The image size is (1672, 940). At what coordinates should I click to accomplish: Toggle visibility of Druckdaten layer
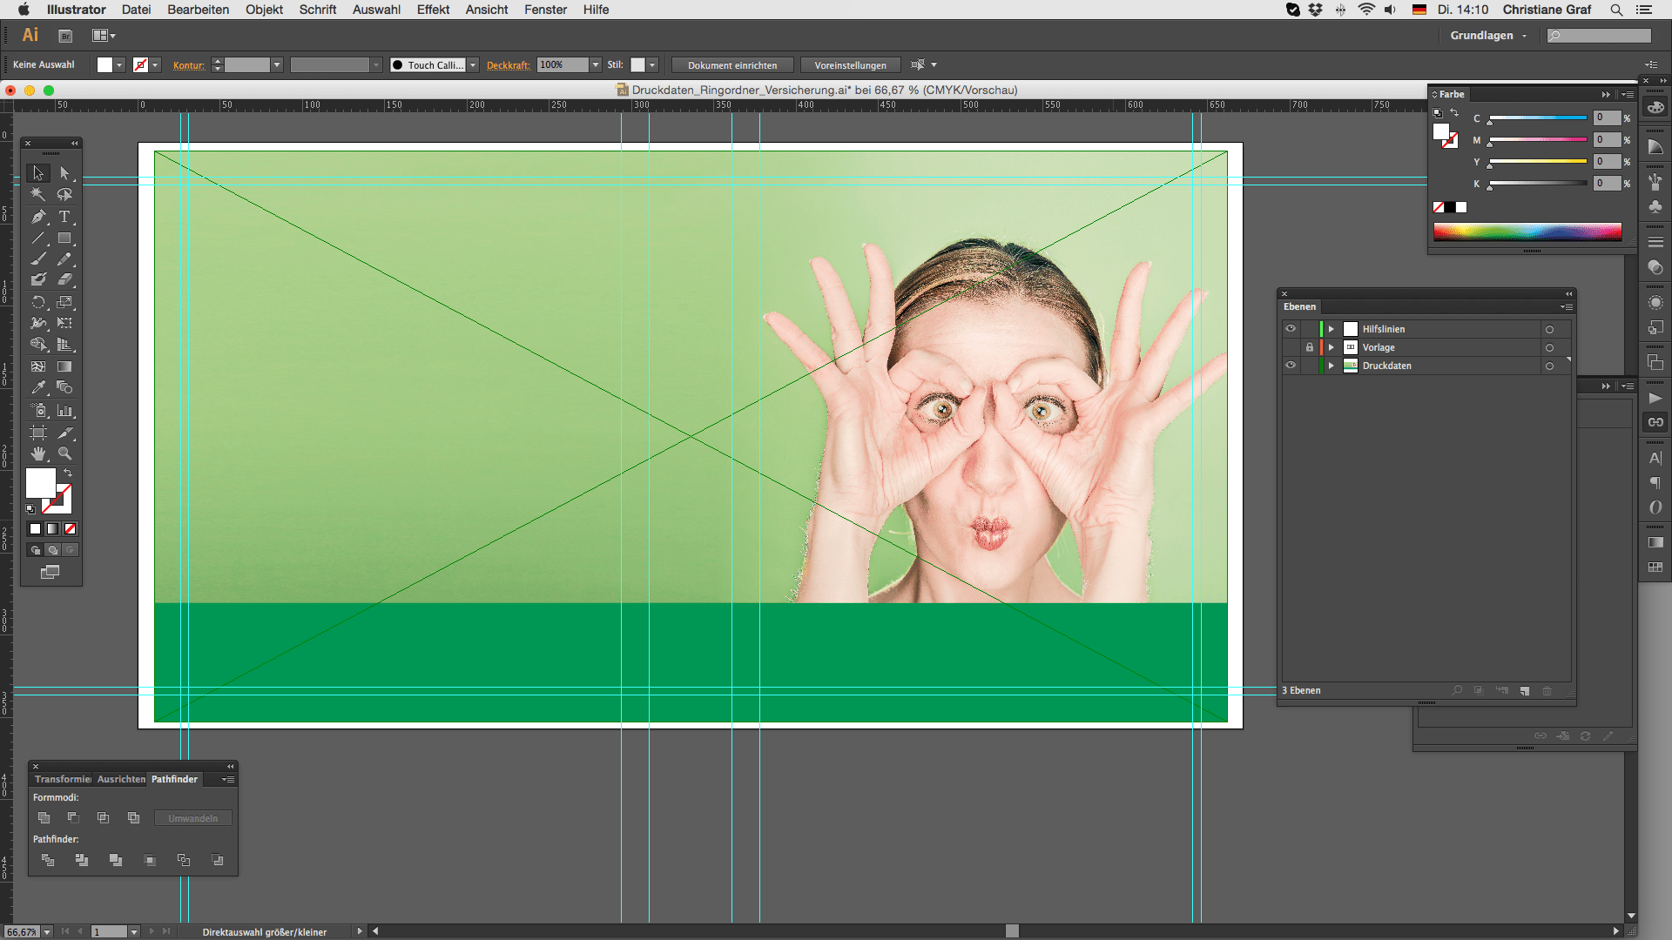[x=1291, y=366]
